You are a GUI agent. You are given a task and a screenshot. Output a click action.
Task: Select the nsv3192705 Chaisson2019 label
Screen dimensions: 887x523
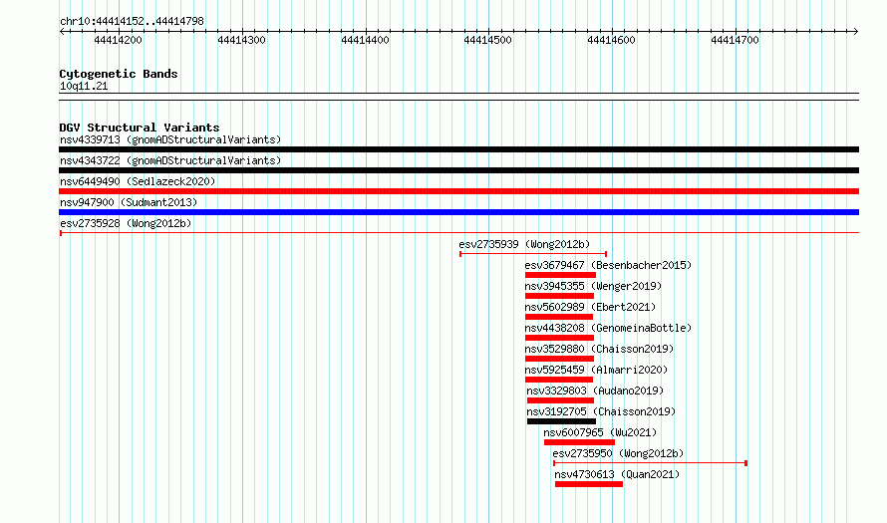point(601,411)
